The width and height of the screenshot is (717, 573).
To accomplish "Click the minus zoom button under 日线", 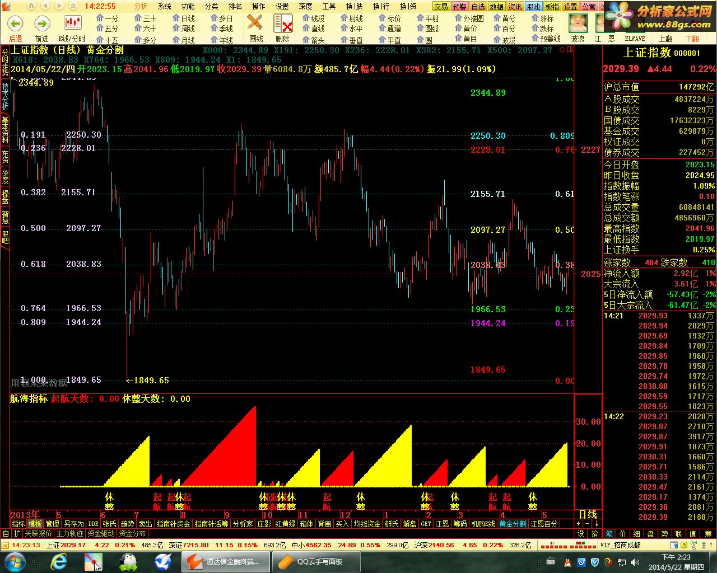I will pos(588,524).
